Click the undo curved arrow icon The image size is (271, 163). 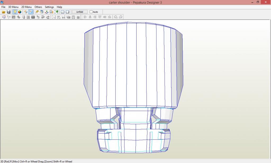43,17
